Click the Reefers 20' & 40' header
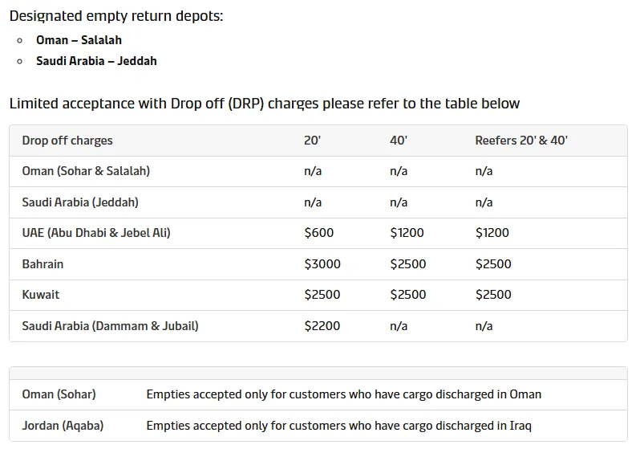Image resolution: width=640 pixels, height=453 pixels. pos(521,141)
